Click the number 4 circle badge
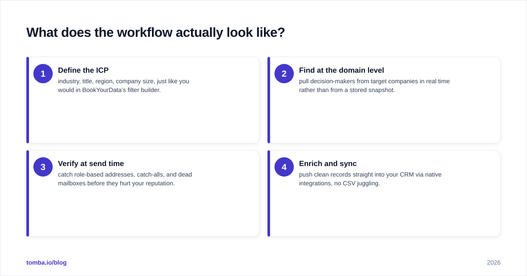The image size is (527, 276). click(x=284, y=167)
